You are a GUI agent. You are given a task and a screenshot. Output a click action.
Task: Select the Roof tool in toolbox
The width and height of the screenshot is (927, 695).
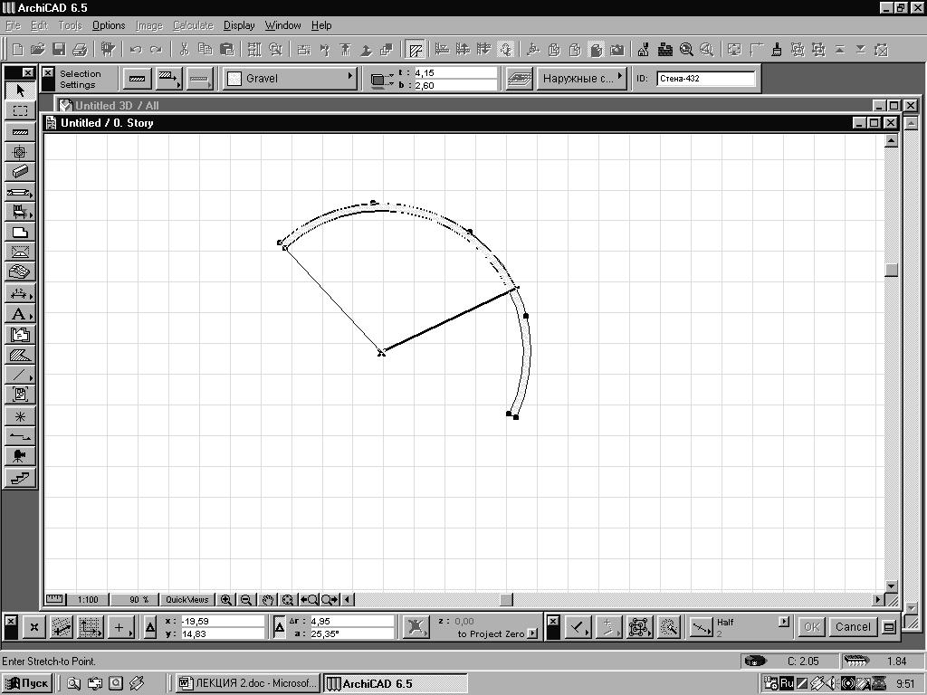[x=20, y=252]
